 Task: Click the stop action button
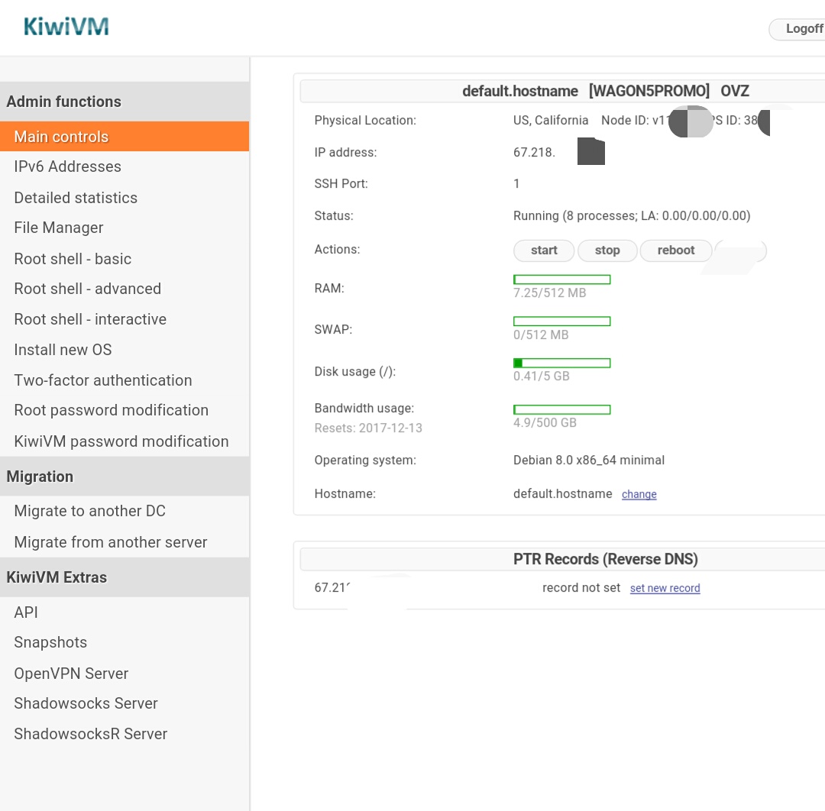point(607,250)
